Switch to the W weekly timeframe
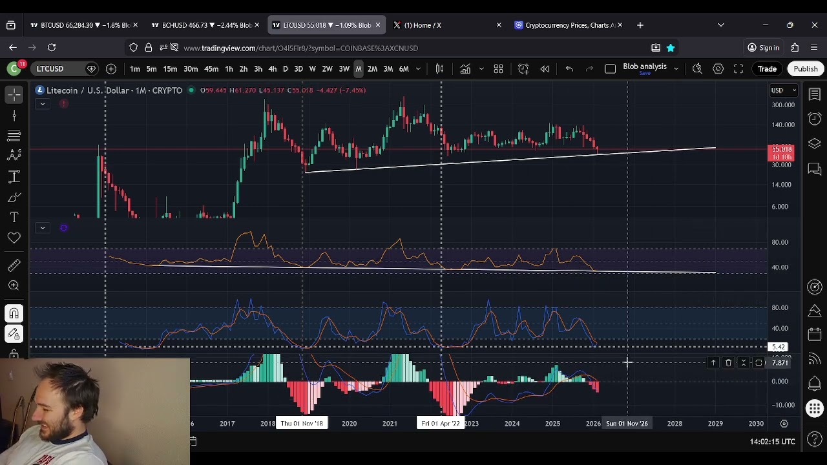Screen dimensions: 827x465 312,69
